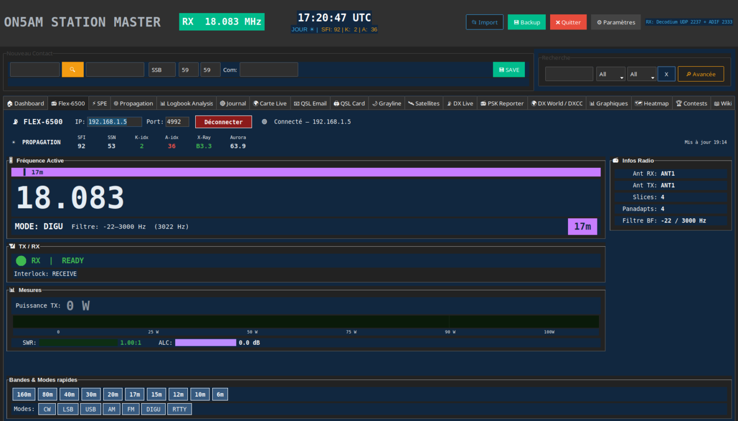The height and width of the screenshot is (421, 738).
Task: Set mode to RTTY
Action: (x=179, y=409)
